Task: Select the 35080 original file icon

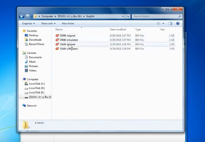Action: click(x=57, y=36)
